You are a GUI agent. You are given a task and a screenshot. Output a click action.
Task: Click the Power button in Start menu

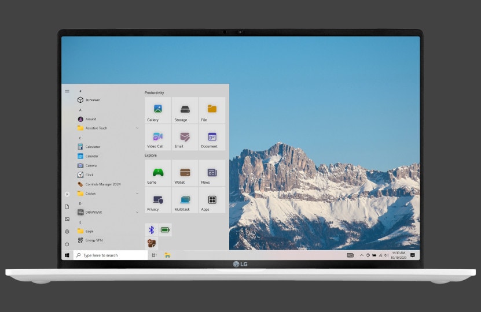point(67,244)
